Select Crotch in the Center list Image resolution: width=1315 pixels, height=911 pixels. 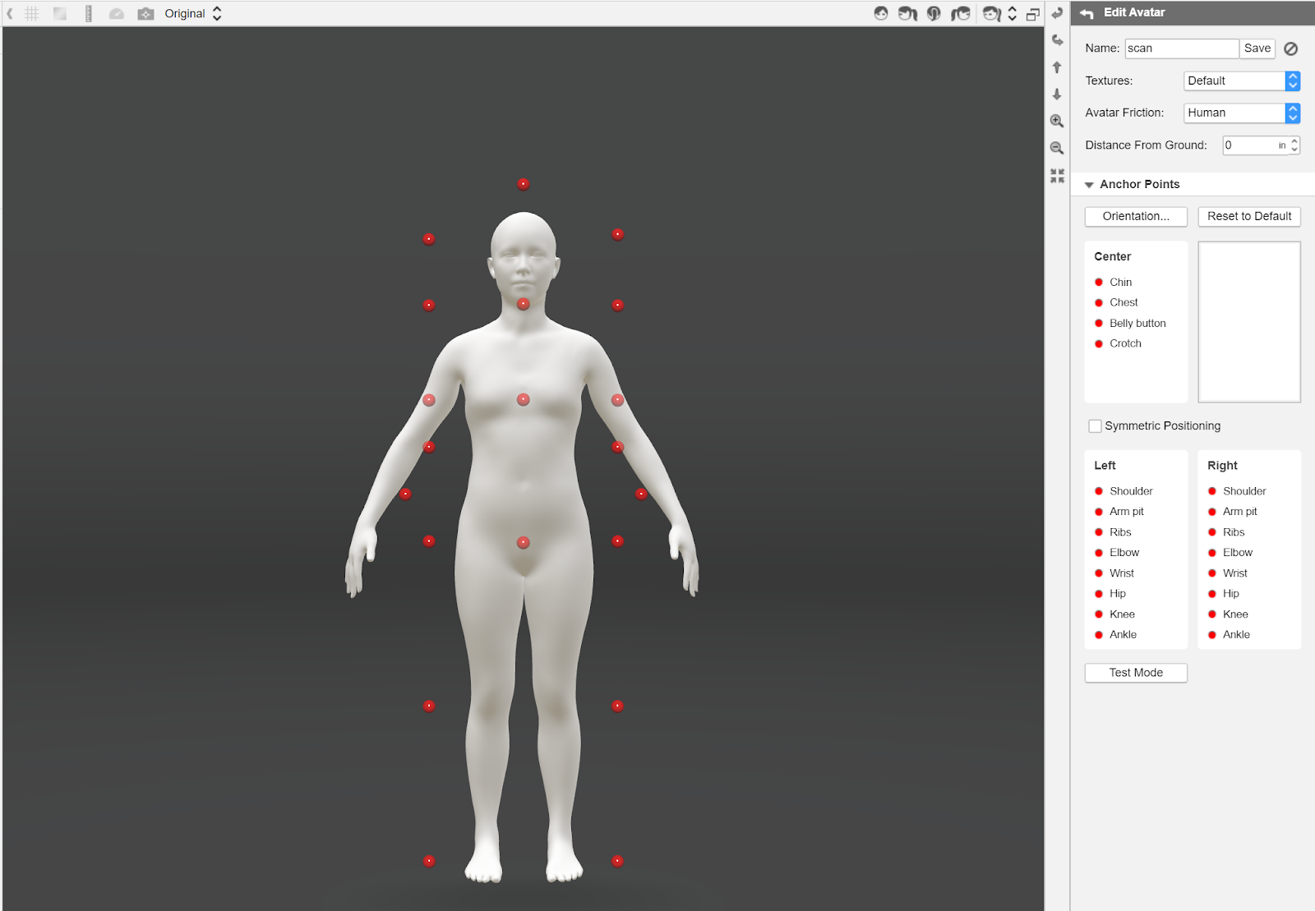(1125, 343)
